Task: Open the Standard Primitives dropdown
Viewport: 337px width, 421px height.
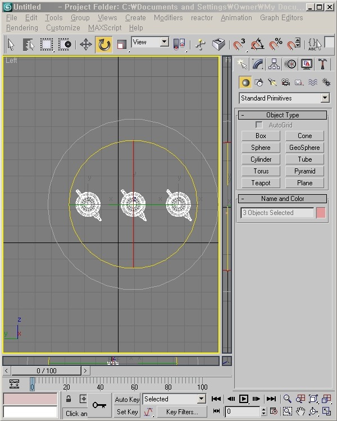Action: [x=284, y=98]
